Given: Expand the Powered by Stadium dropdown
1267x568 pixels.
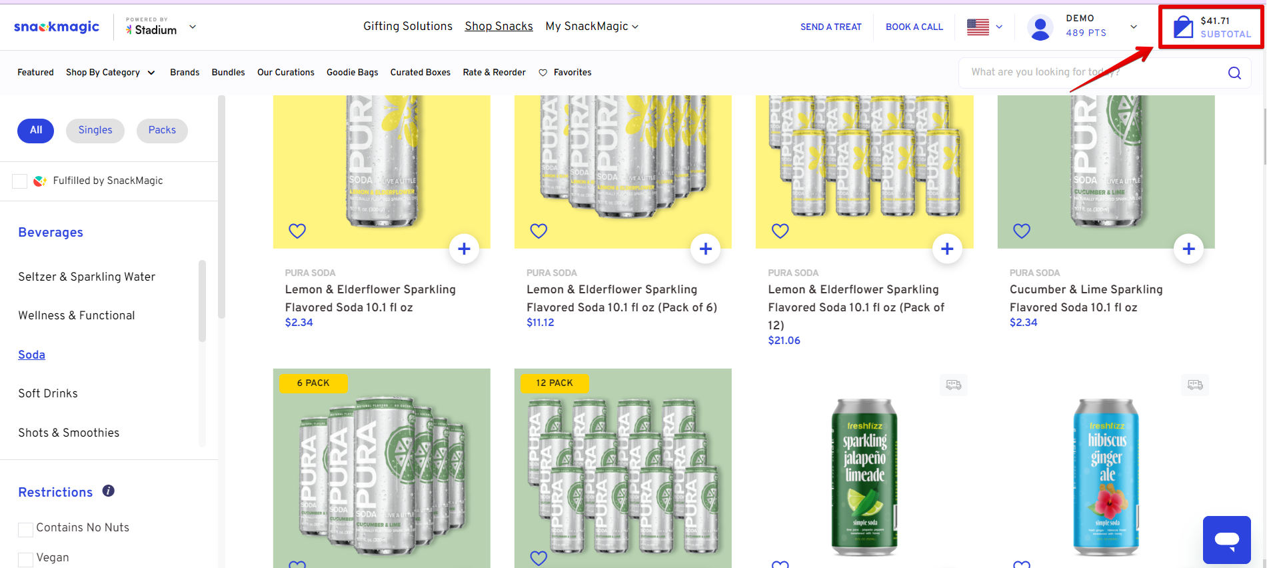Looking at the screenshot, I should 193,27.
